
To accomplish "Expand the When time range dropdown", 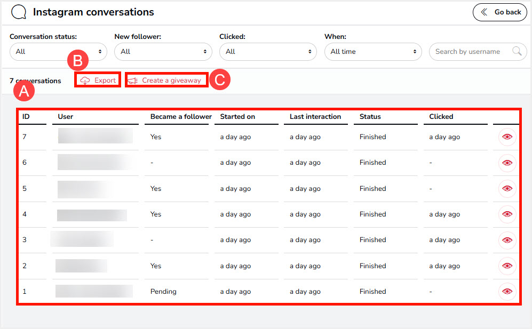I will pyautogui.click(x=373, y=52).
